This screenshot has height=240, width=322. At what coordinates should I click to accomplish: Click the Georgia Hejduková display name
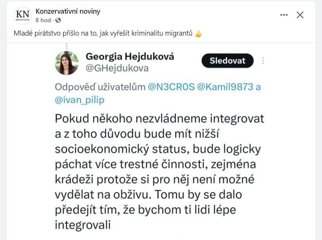click(x=130, y=57)
